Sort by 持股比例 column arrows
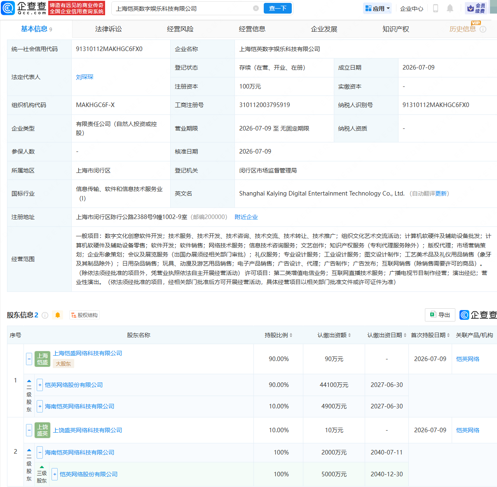This screenshot has width=497, height=487. pyautogui.click(x=291, y=336)
